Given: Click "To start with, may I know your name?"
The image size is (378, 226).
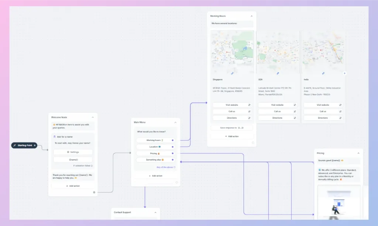Looking at the screenshot, I should 73,143.
